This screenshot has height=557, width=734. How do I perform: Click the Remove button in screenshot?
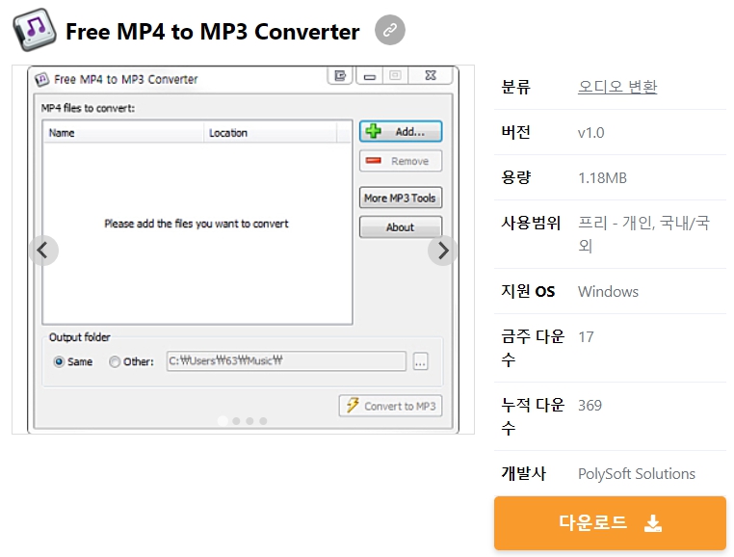coord(401,161)
